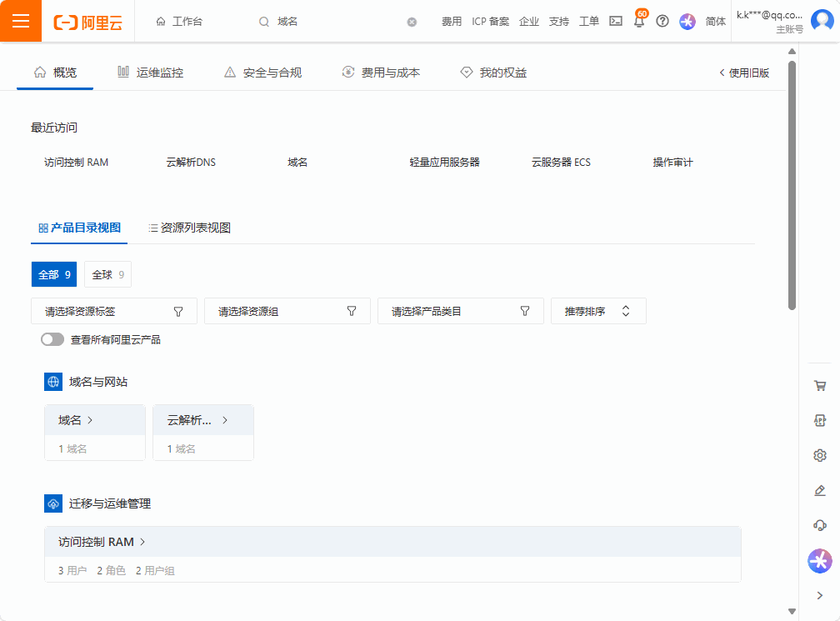The width and height of the screenshot is (840, 621).
Task: Open the 请选择产品类目 filter dropdown
Action: tap(461, 311)
